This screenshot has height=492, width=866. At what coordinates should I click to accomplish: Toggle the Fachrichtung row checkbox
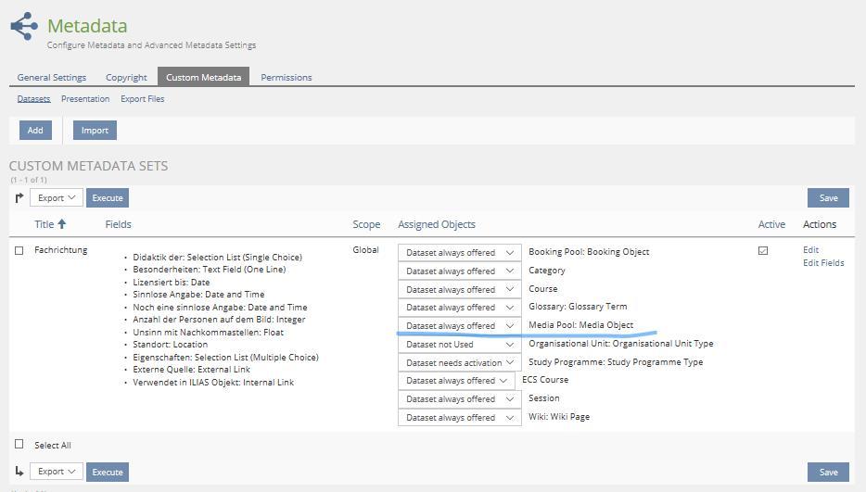click(x=19, y=250)
